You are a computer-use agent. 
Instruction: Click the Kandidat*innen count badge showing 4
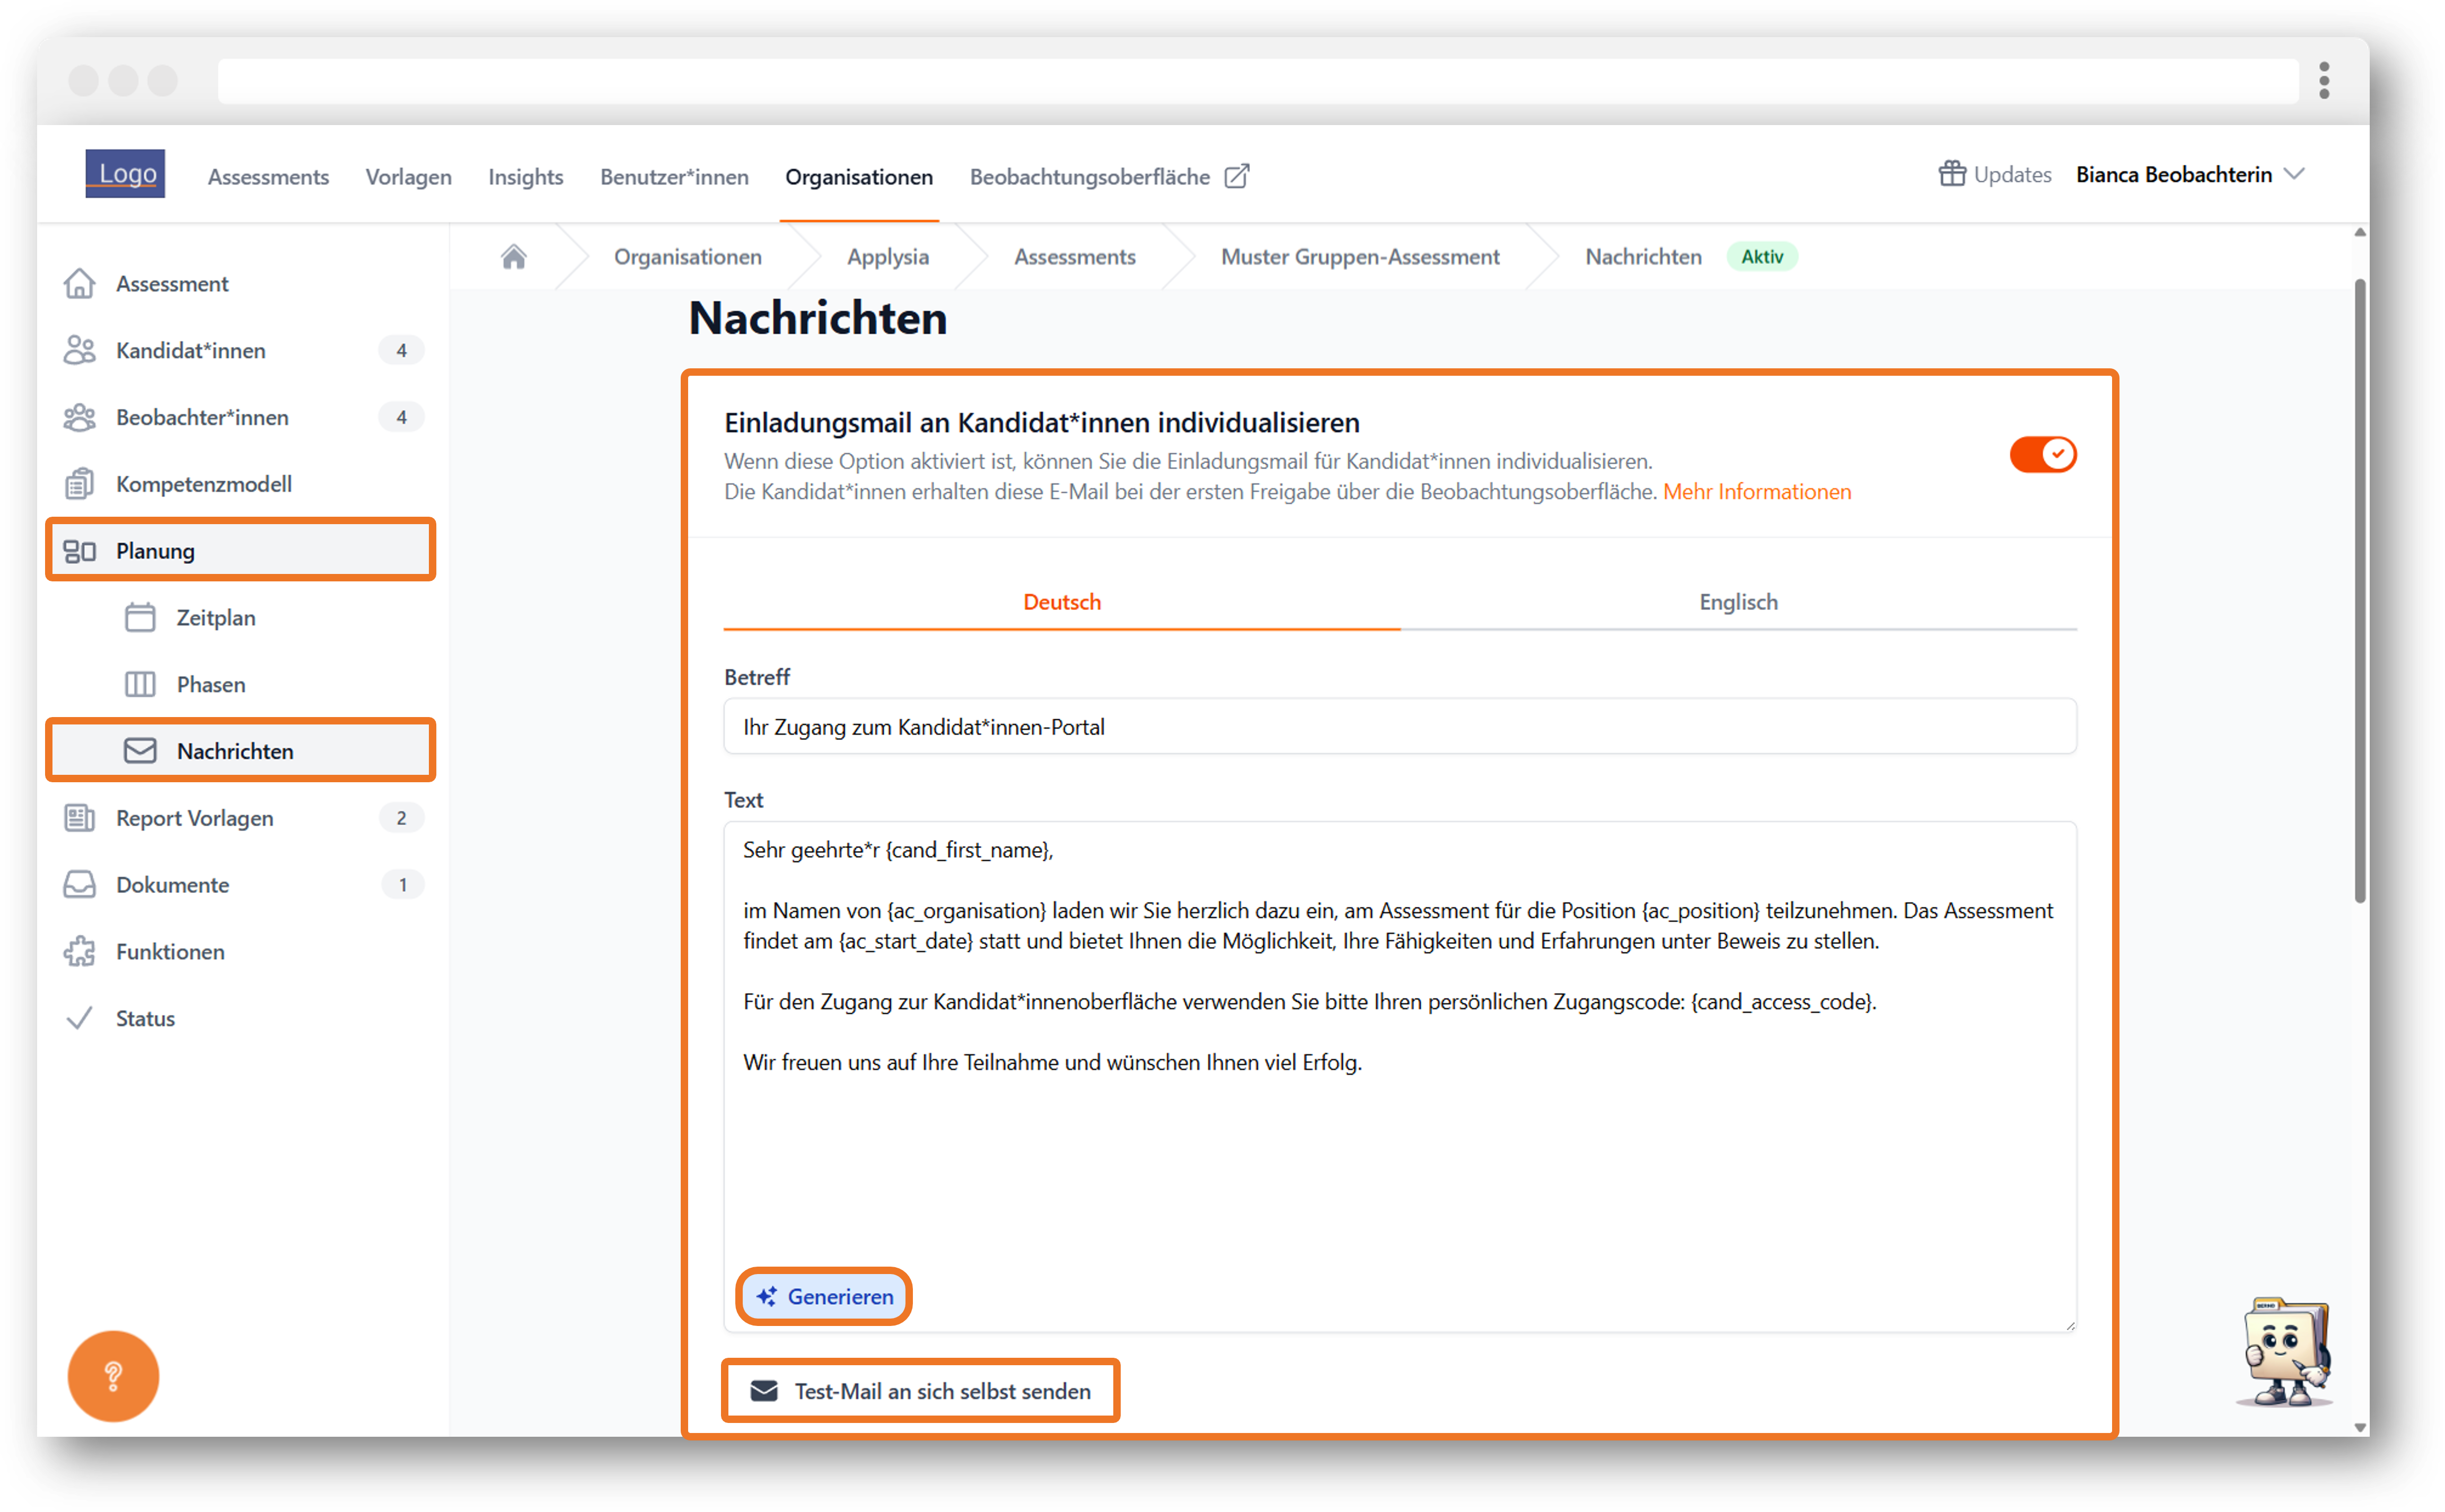click(402, 351)
